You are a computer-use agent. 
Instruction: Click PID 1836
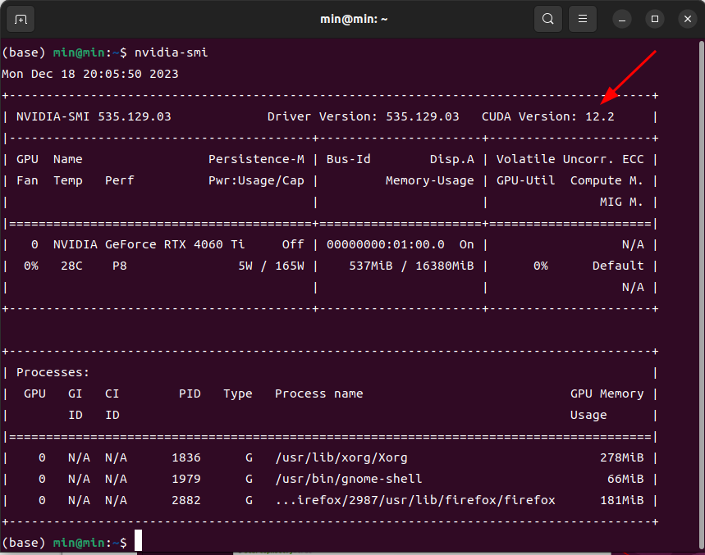coord(186,458)
